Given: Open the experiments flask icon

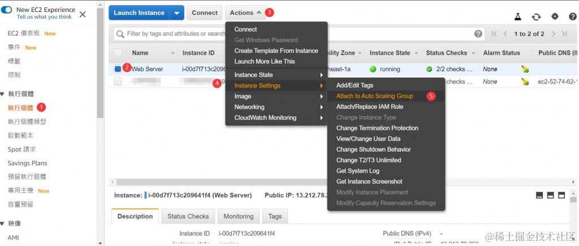Looking at the screenshot, I should click(518, 16).
